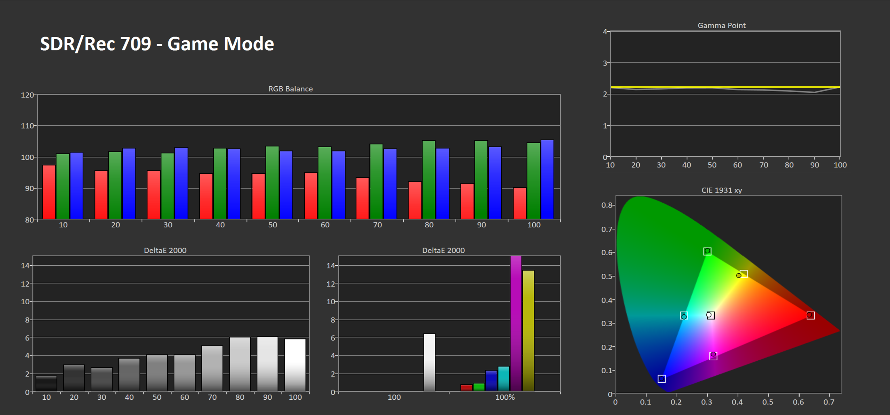The width and height of the screenshot is (890, 415).
Task: Select the cyan secondary marker on CIE chart
Action: coord(684,316)
